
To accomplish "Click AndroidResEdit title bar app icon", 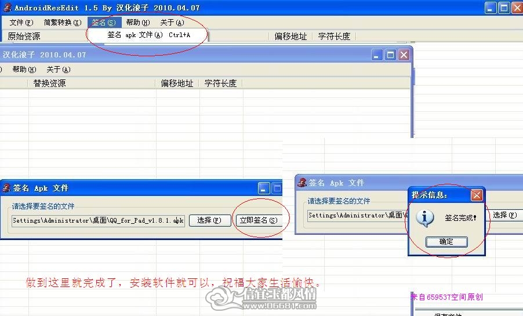I will coord(7,7).
